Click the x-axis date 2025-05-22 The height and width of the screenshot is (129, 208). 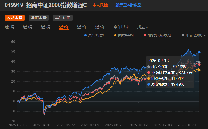pos(66,125)
